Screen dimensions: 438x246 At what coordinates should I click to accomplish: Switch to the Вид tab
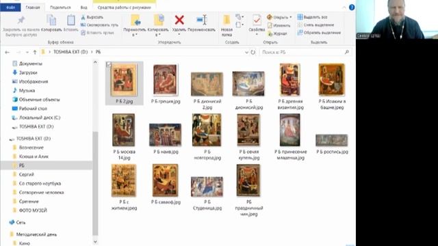[83, 8]
